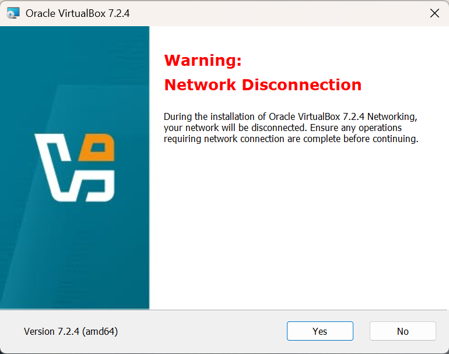The height and width of the screenshot is (354, 449).
Task: Click the text line starting "During the installation"
Action: pyautogui.click(x=290, y=116)
